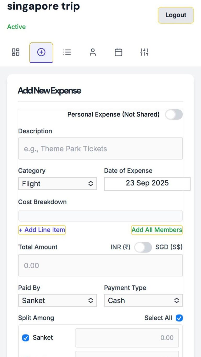Open the Paid By dropdown

coord(57,301)
